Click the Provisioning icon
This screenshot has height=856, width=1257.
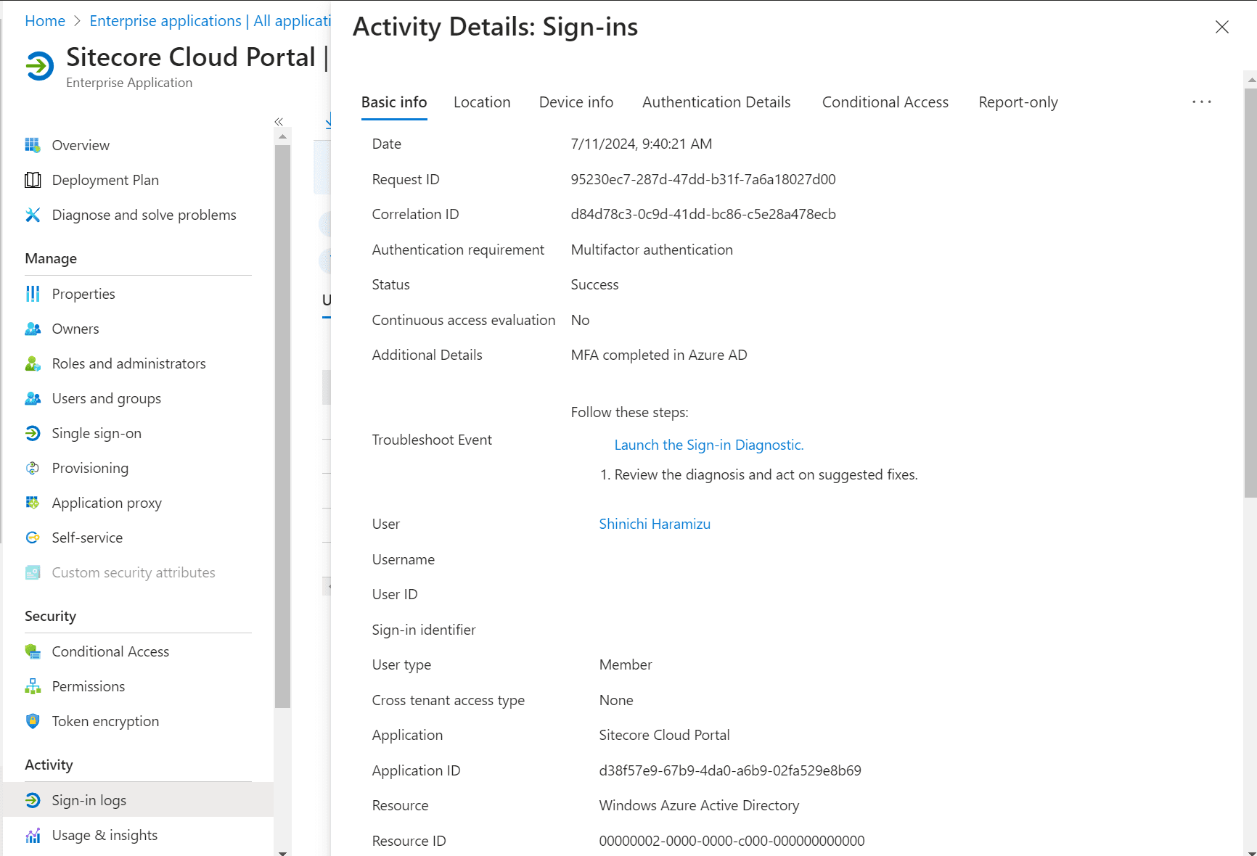coord(33,468)
